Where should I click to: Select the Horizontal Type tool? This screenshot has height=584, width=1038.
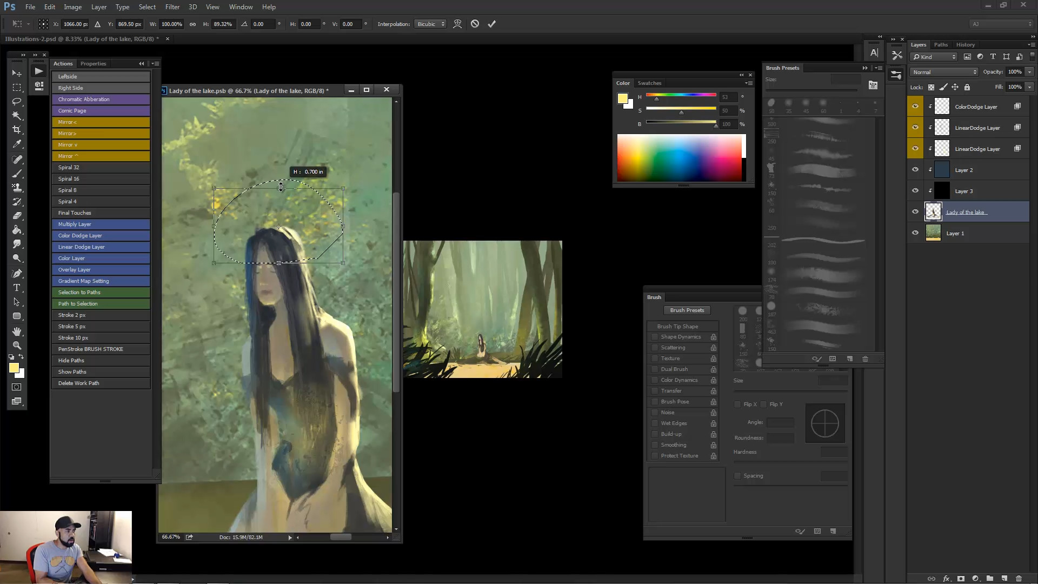coord(17,288)
